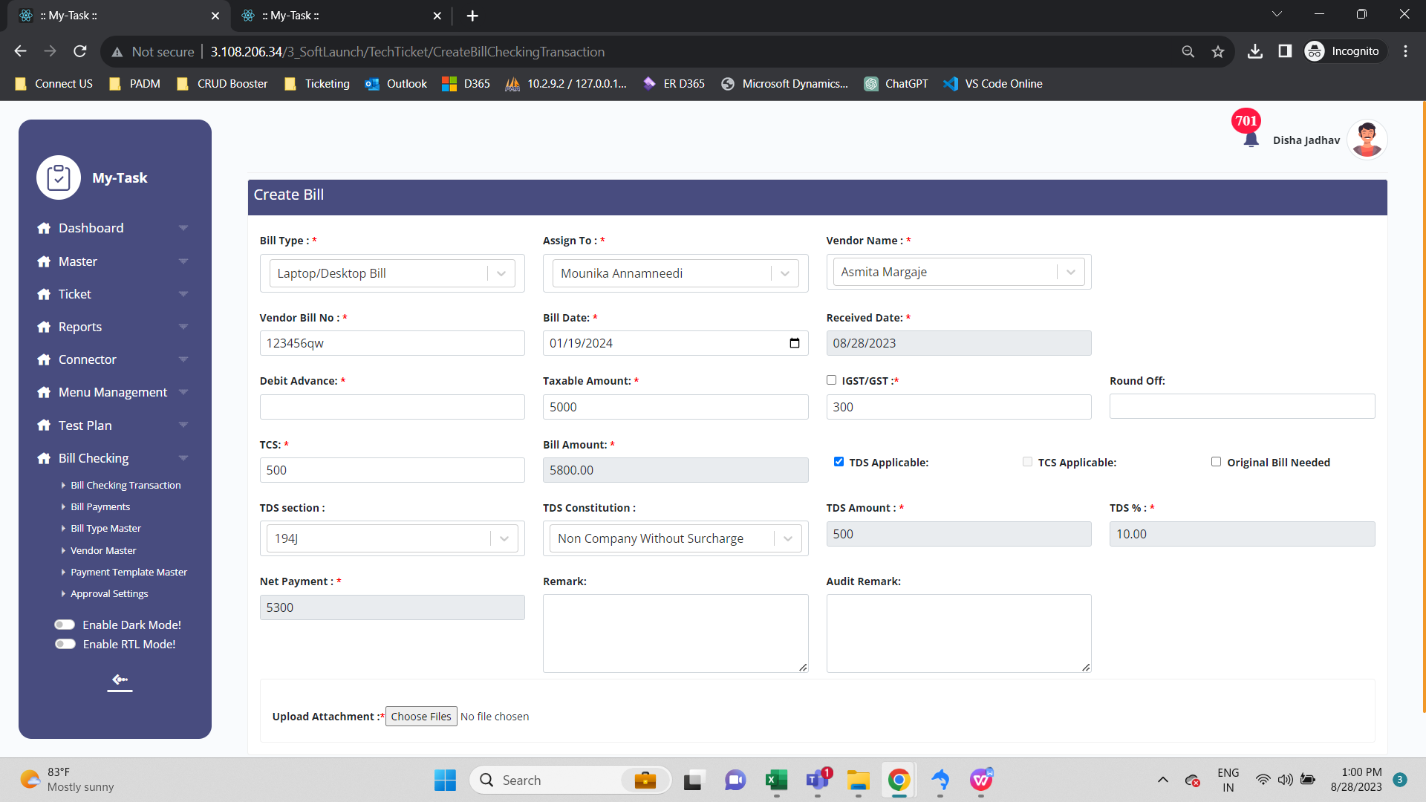
Task: Tick the IGST/GST checkbox
Action: point(831,380)
